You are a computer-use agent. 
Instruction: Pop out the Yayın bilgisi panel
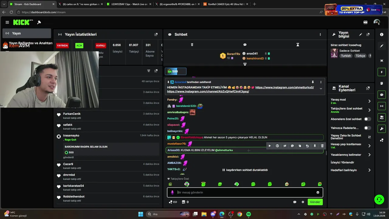(x=368, y=35)
